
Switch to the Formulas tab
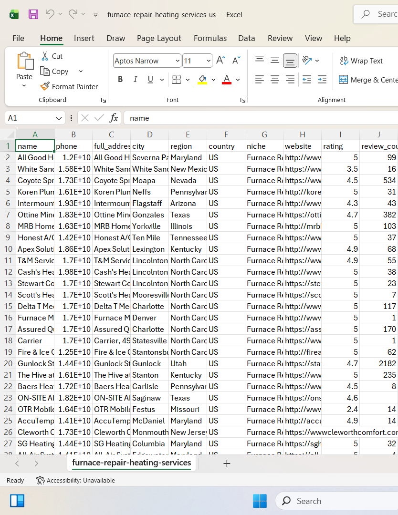point(210,38)
